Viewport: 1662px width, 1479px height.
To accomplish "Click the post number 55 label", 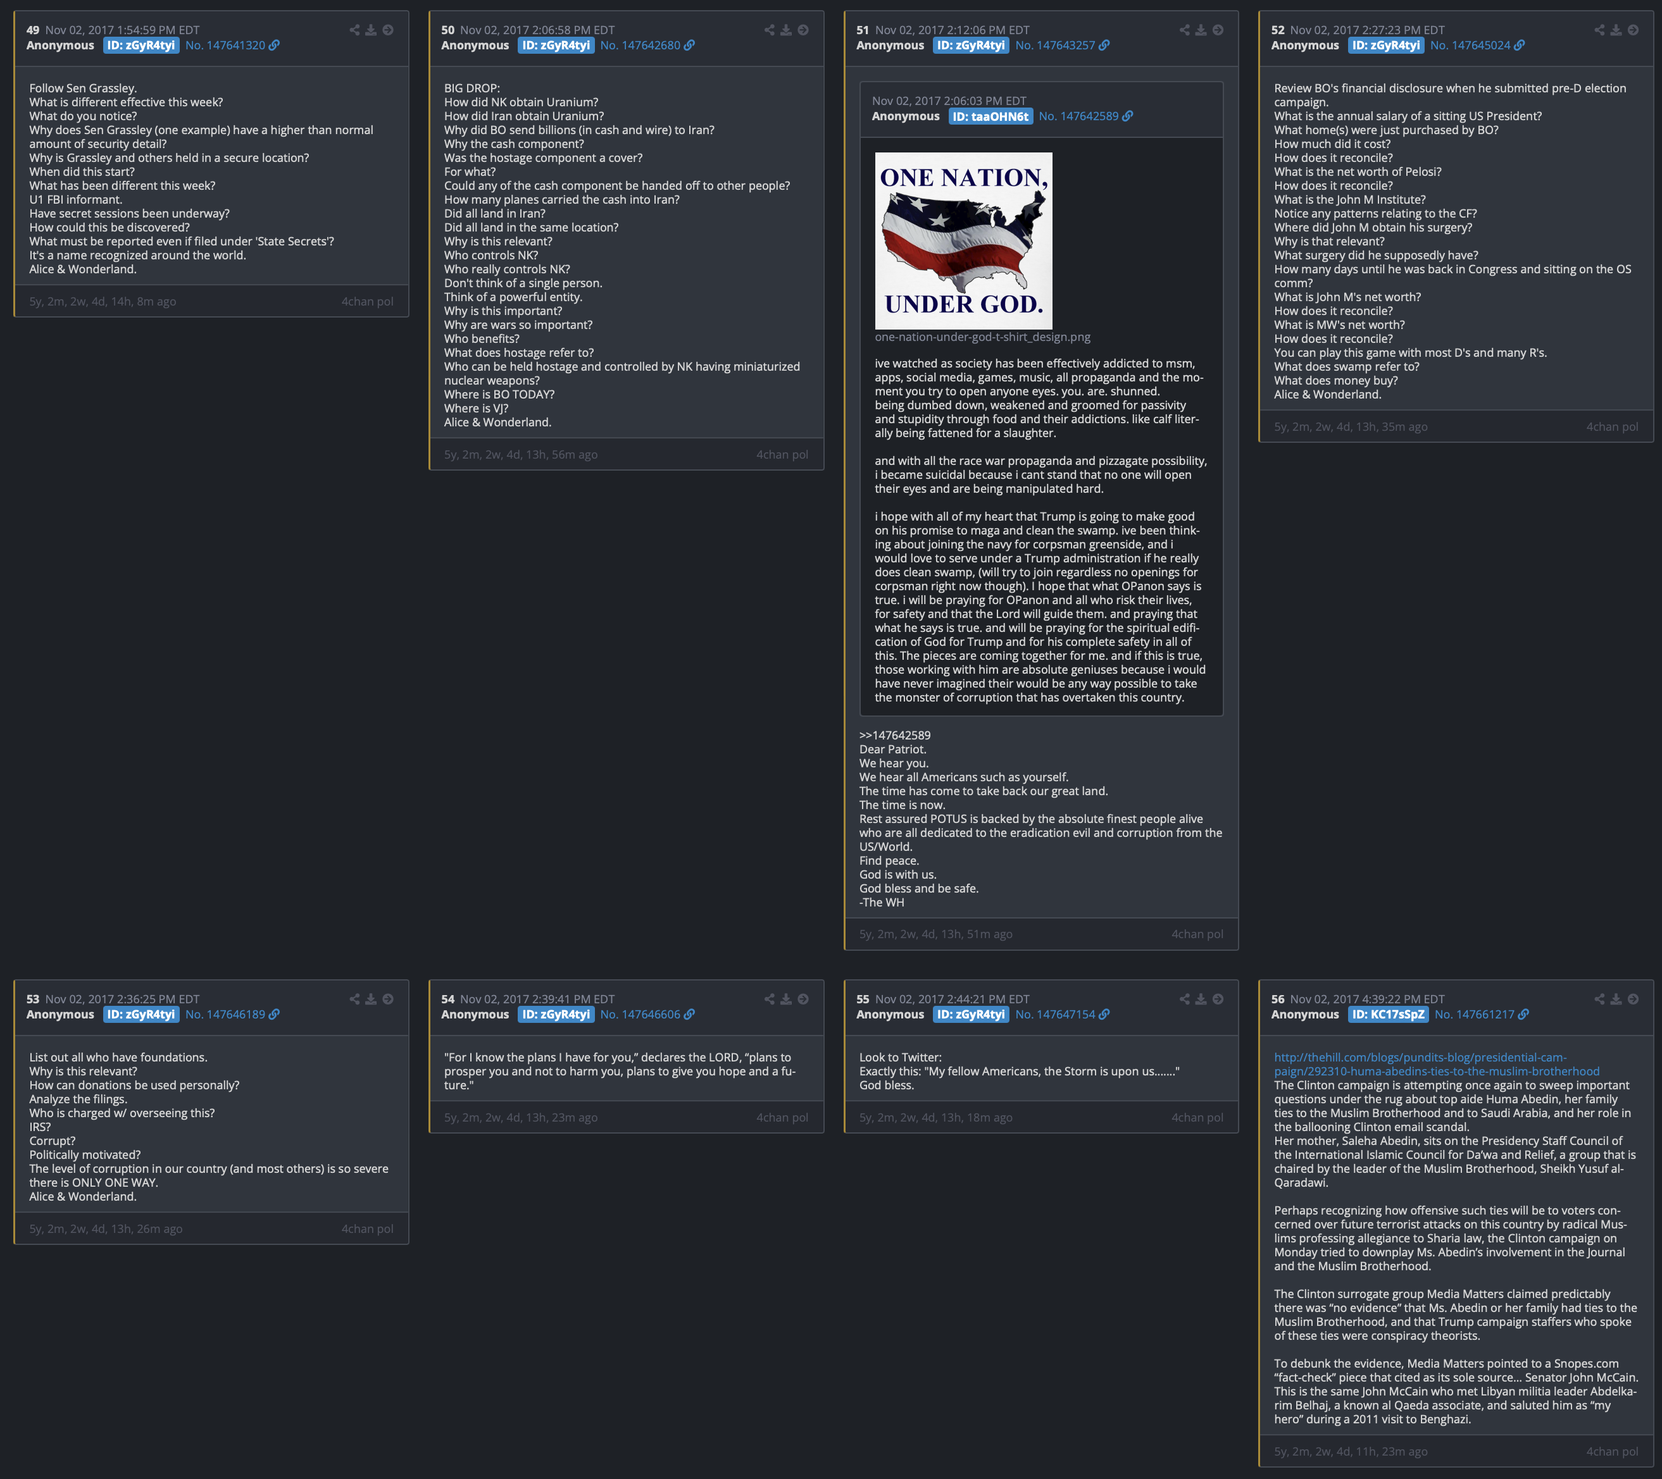I will click(863, 999).
